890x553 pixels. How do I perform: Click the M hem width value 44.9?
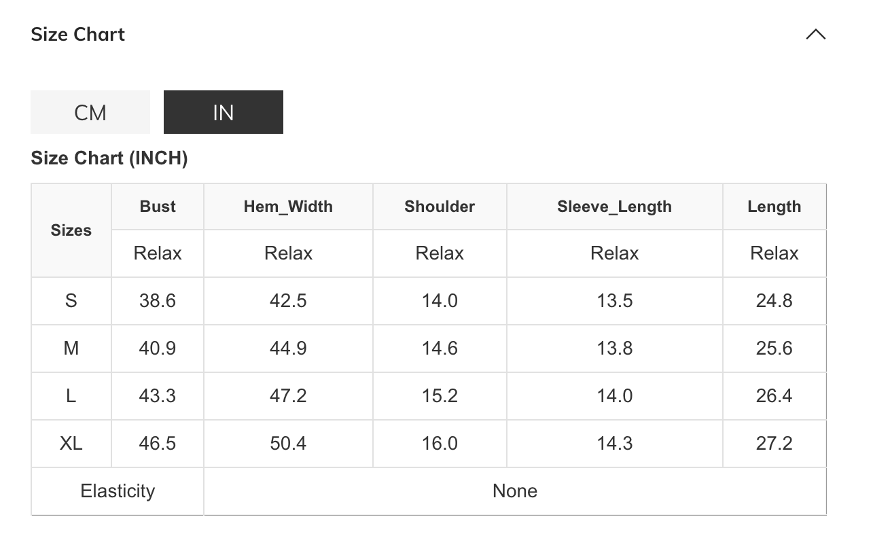(x=288, y=349)
